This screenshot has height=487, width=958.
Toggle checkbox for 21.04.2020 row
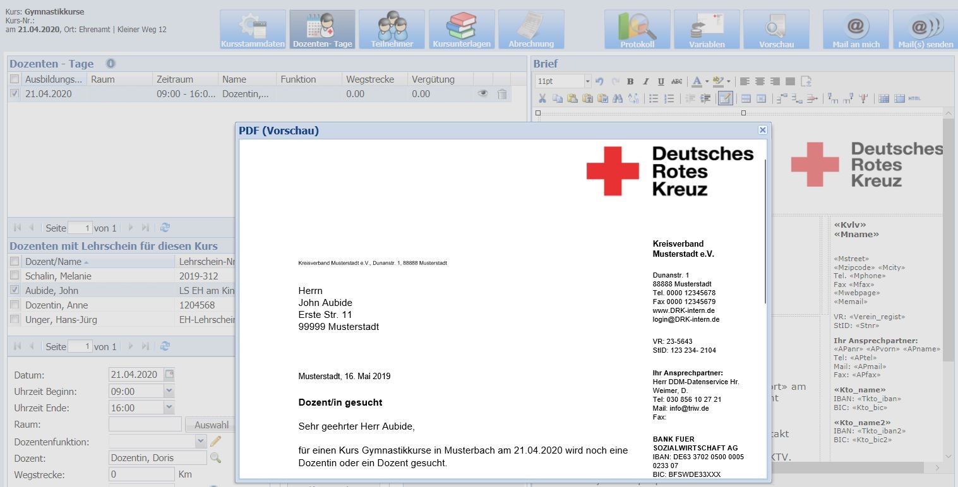(x=15, y=93)
